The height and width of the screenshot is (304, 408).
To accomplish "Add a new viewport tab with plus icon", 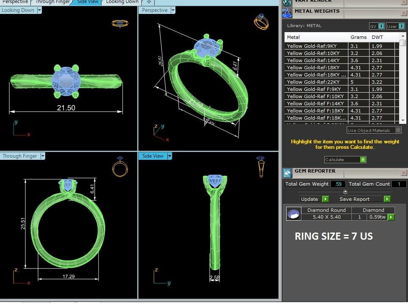I will pyautogui.click(x=149, y=2).
